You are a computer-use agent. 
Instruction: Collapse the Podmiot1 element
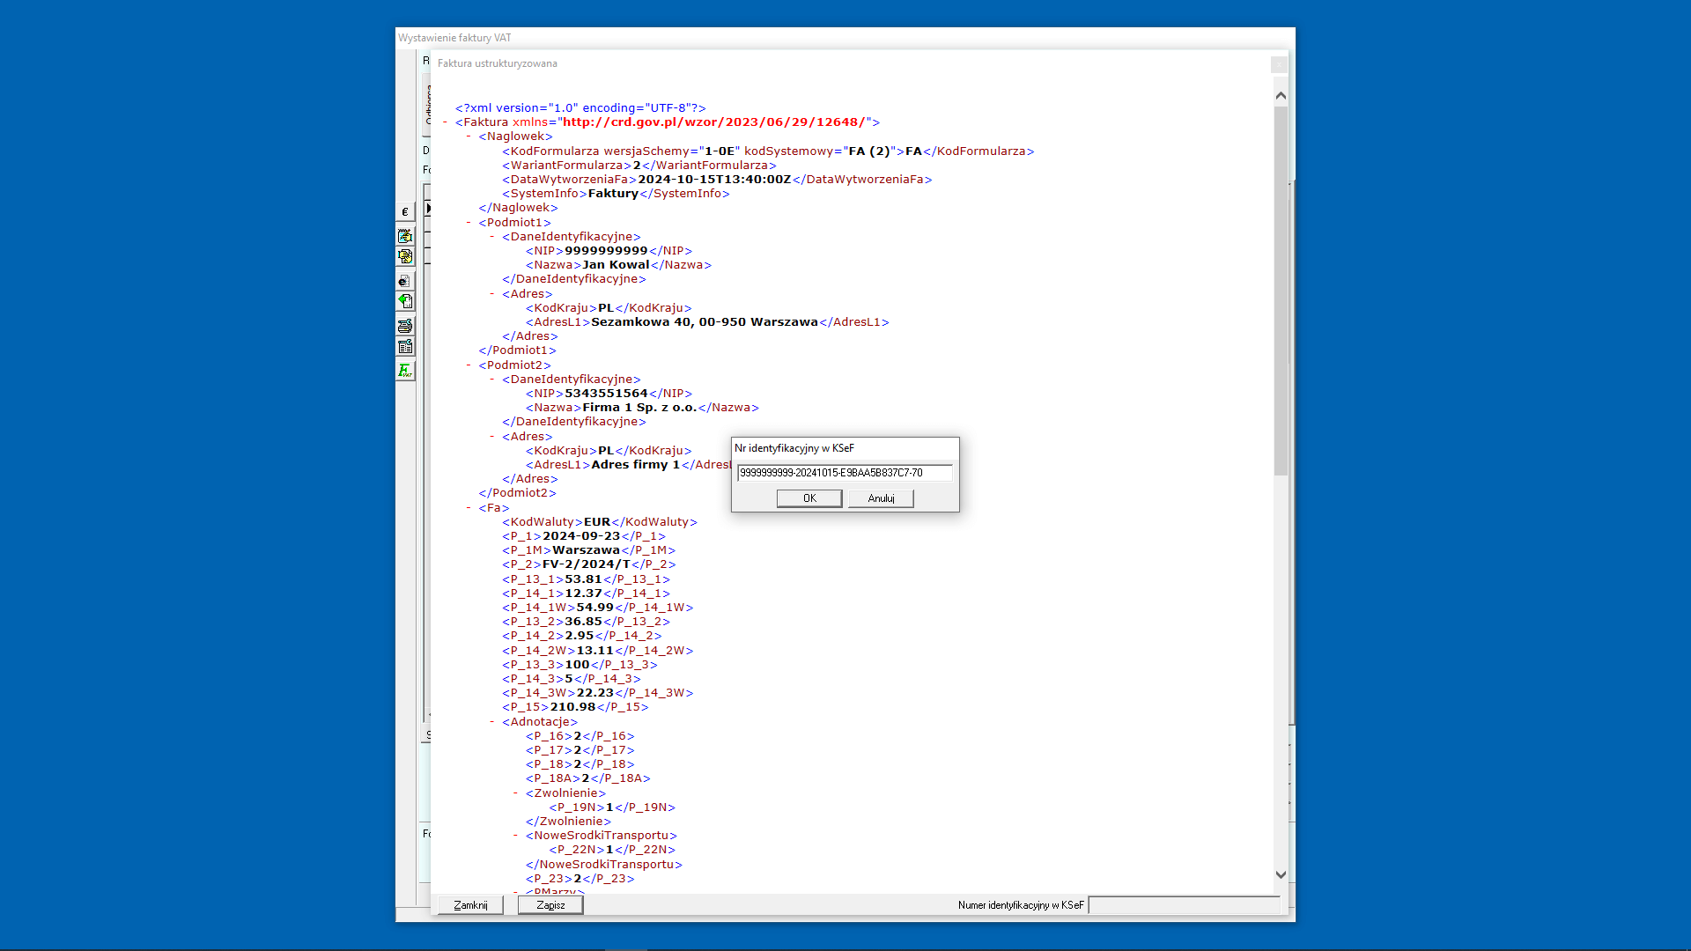pos(467,223)
